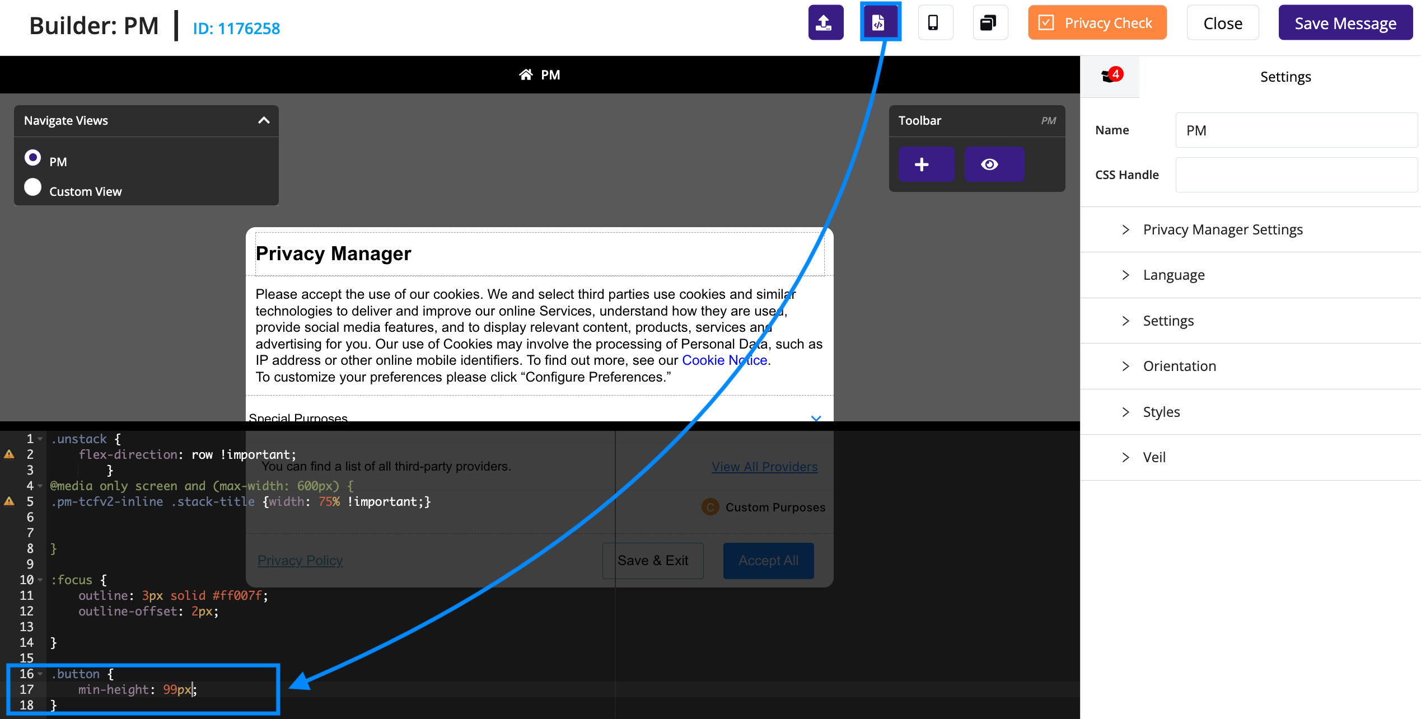The image size is (1421, 719).
Task: Click the import/upload message icon button
Action: pyautogui.click(x=825, y=23)
